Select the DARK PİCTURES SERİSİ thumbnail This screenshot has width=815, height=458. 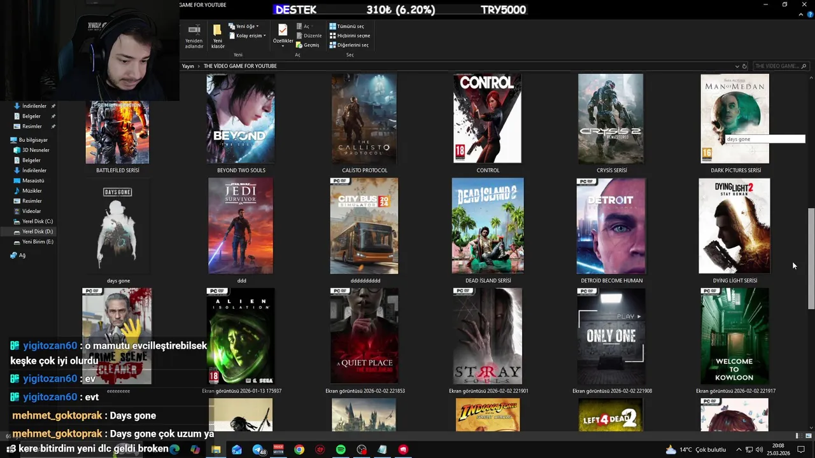click(735, 118)
